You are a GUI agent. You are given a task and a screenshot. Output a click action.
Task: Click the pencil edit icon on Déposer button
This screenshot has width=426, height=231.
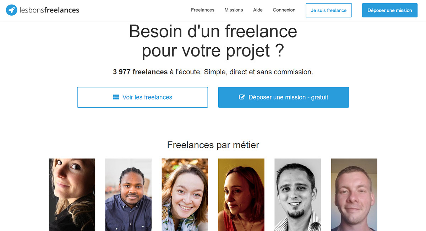click(242, 97)
